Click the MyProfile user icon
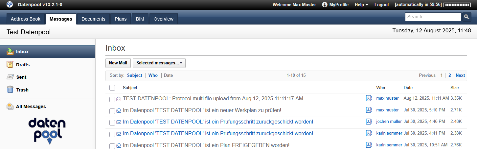 [325, 5]
